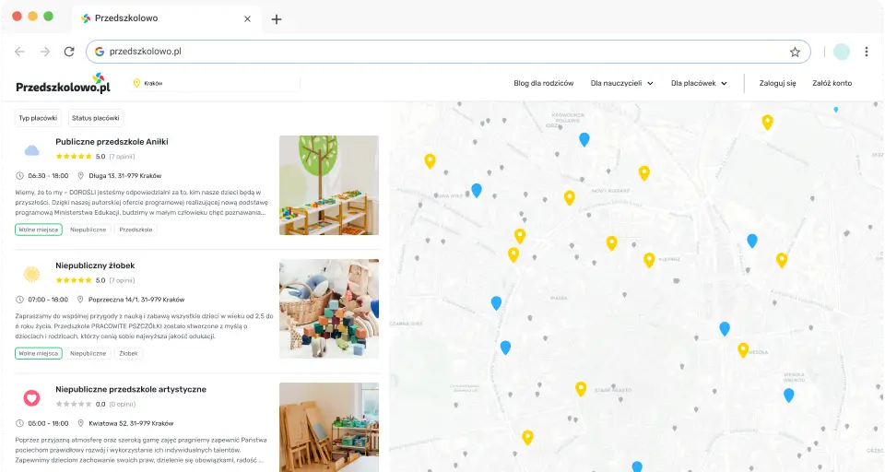Toggle the Niepubliczne tag on Publiczne przedszkole Aniłki

click(x=88, y=230)
